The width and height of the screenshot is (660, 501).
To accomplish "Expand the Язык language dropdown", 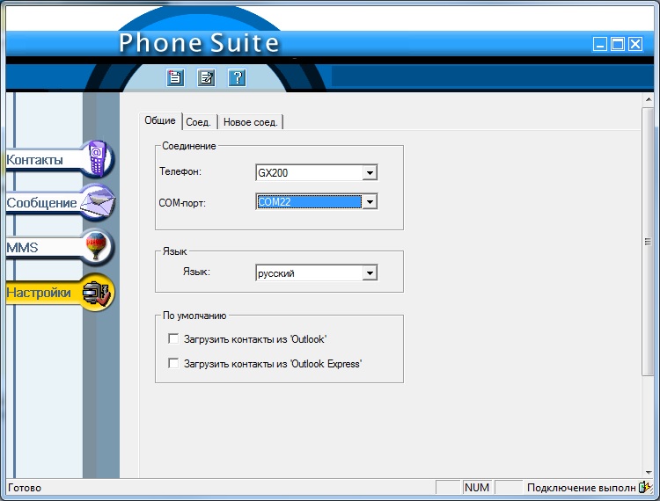I will click(x=370, y=273).
